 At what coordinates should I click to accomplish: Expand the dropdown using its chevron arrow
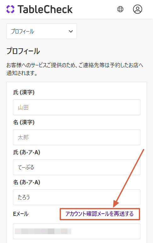point(71,31)
